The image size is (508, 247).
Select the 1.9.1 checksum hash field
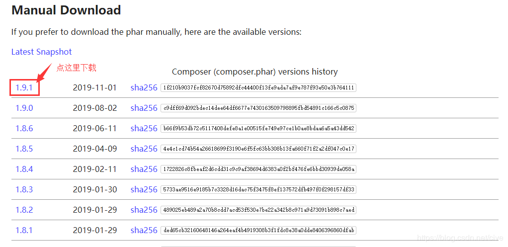pyautogui.click(x=258, y=88)
